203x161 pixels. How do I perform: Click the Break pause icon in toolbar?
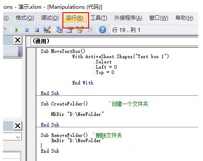click(x=27, y=30)
